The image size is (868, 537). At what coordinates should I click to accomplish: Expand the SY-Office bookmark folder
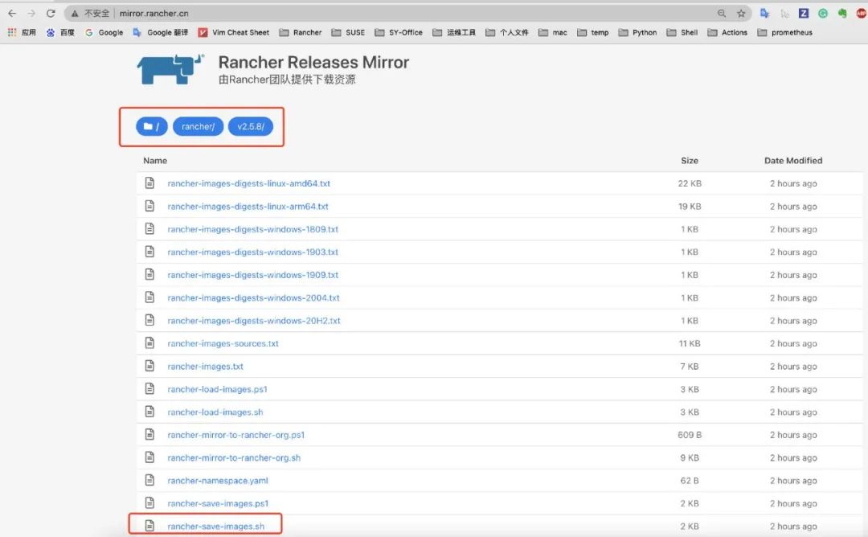399,33
